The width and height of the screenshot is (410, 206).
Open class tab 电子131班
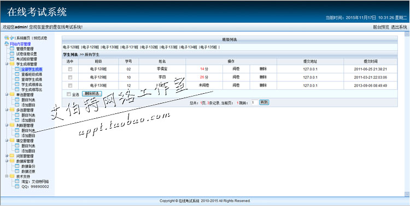(x=130, y=47)
